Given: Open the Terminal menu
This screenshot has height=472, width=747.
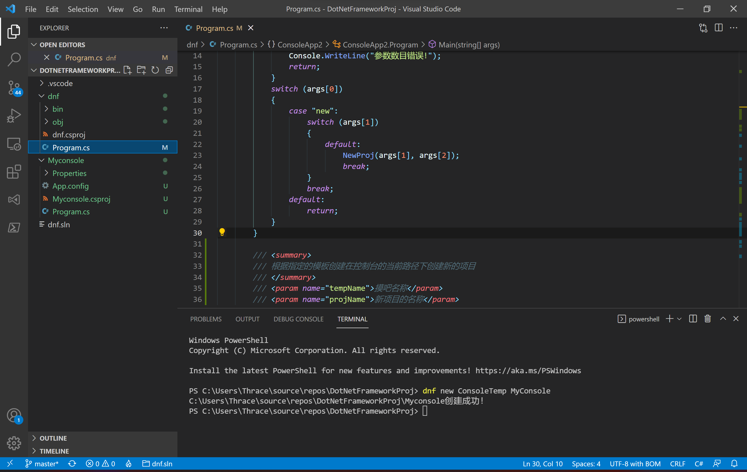Looking at the screenshot, I should coord(188,9).
